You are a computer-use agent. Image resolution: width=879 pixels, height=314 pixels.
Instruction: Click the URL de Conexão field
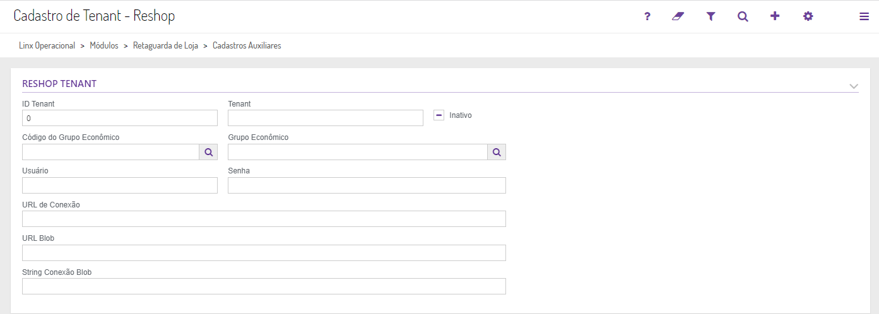coord(264,219)
